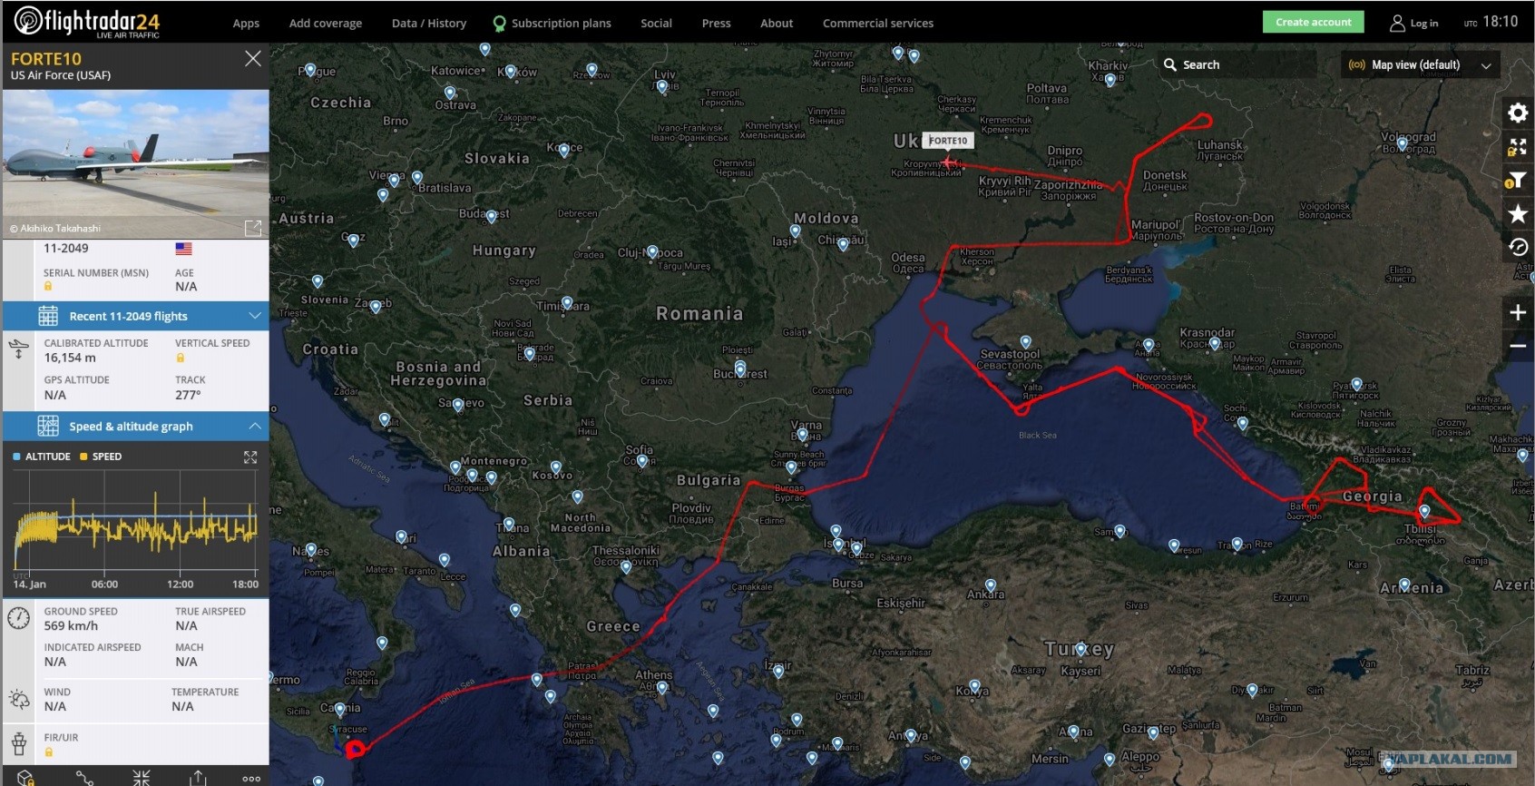
Task: Click the Track value 277°
Action: 188,395
